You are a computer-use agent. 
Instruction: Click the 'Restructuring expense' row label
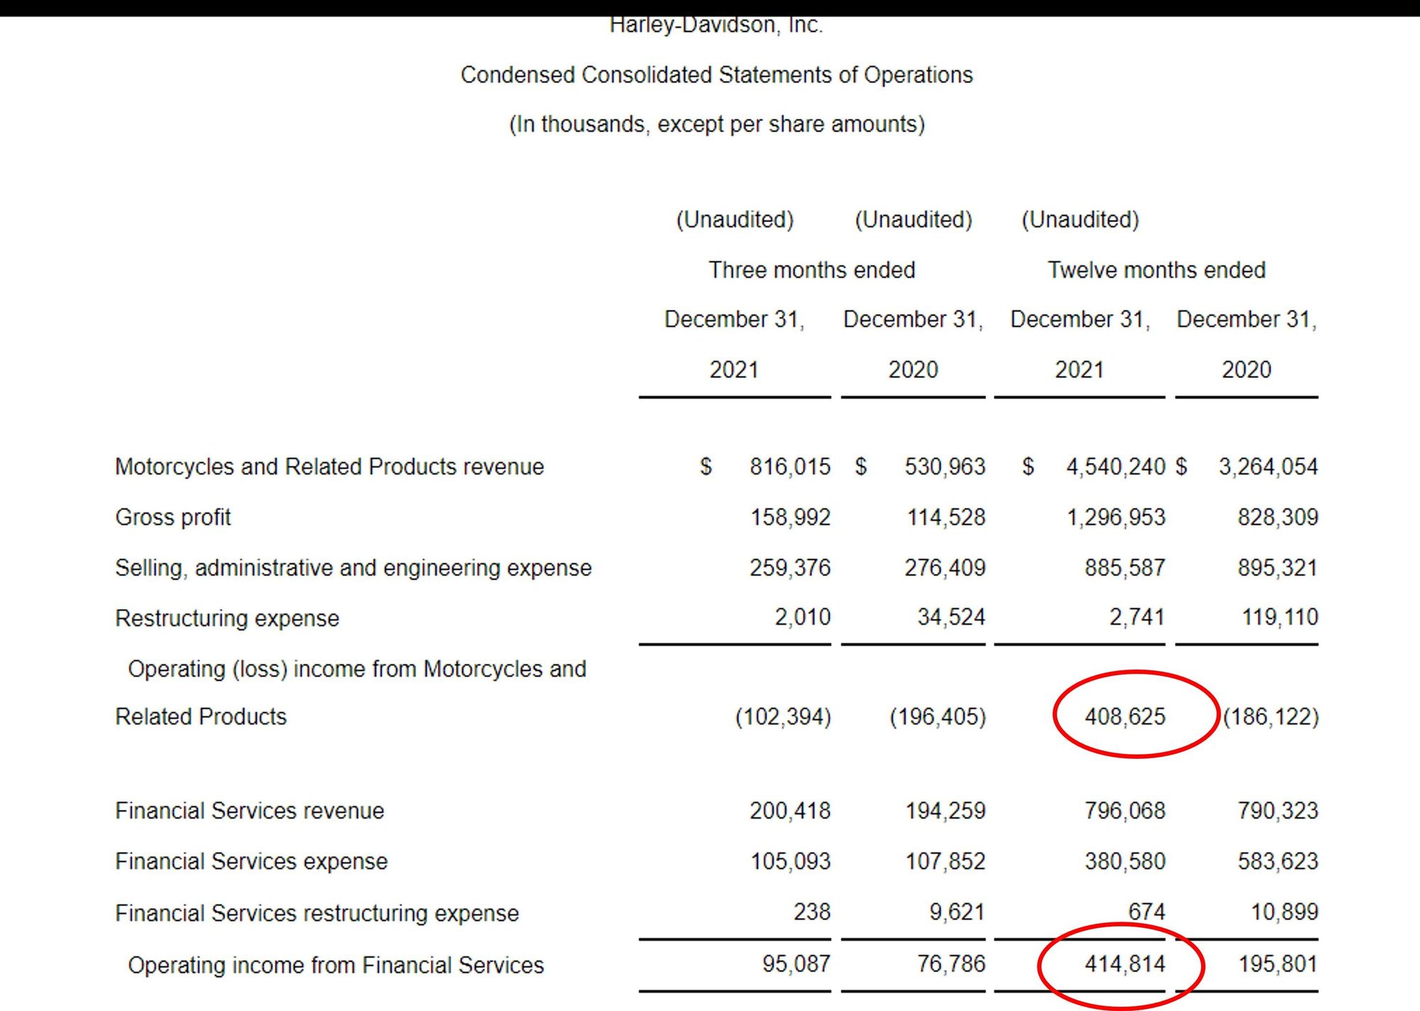pos(227,618)
